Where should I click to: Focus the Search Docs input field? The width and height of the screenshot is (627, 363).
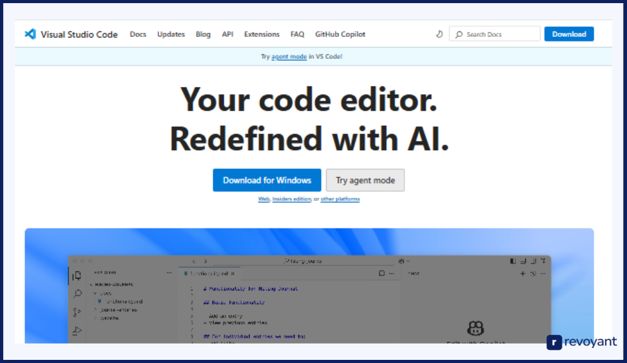click(x=495, y=34)
